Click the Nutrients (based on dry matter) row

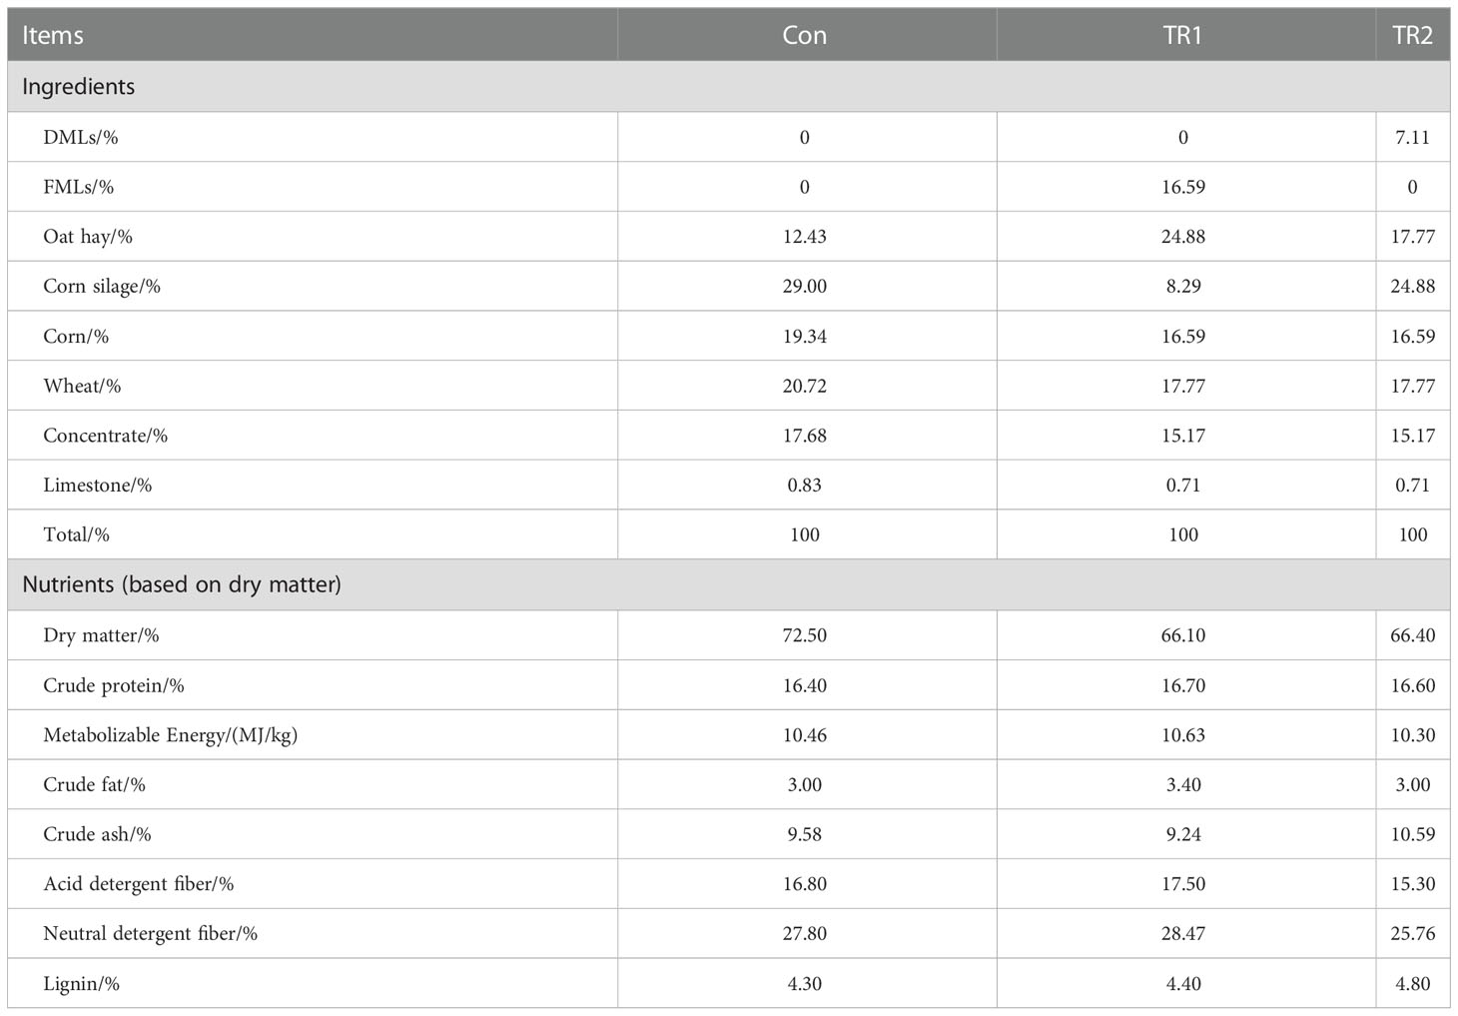pos(729,584)
